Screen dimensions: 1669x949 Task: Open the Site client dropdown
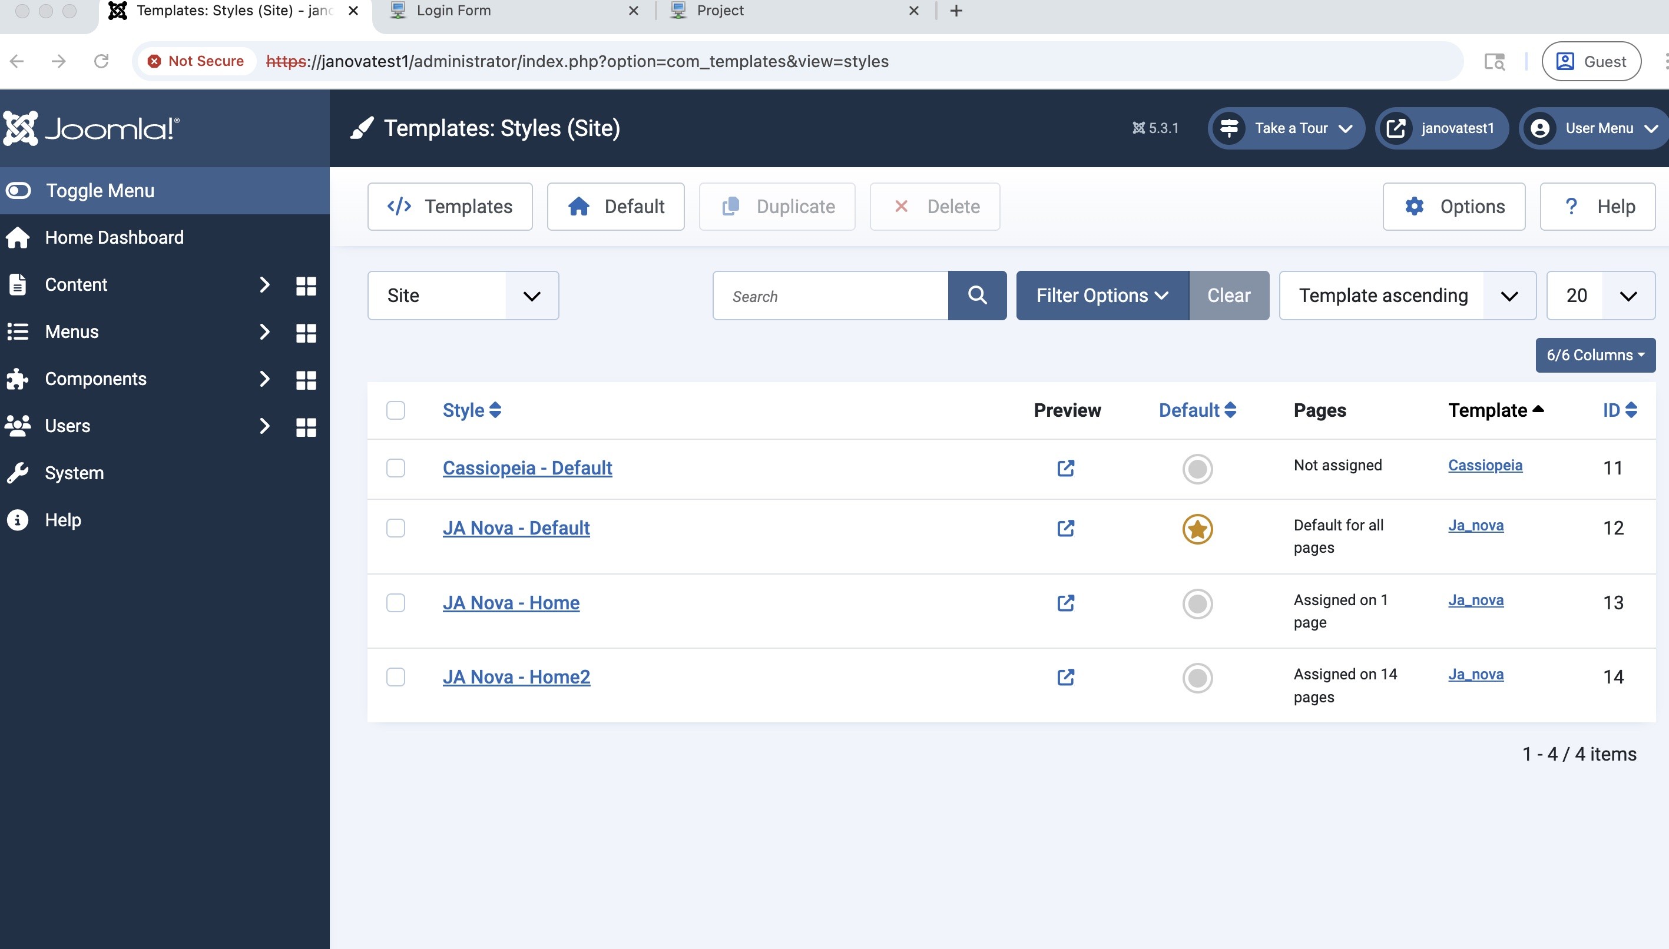click(x=463, y=296)
